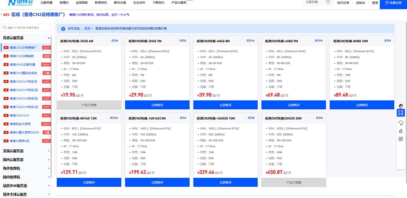The height and width of the screenshot is (198, 407).
Task: Click sold-out button on 32H32G 20M plan
Action: point(293,182)
